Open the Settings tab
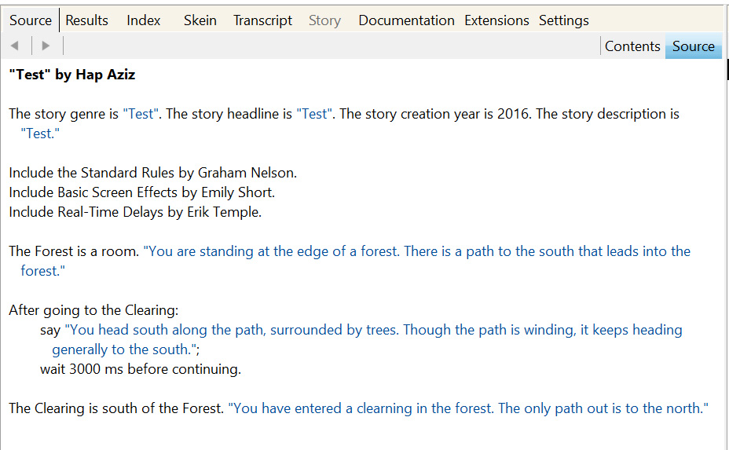The image size is (729, 450). coord(563,20)
